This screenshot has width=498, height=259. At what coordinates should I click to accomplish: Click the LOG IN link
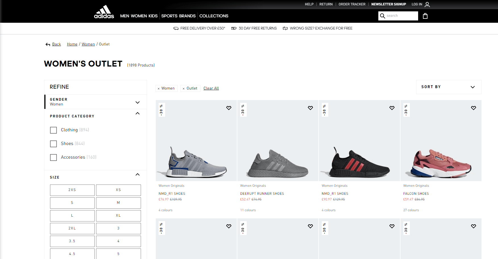[x=417, y=4]
